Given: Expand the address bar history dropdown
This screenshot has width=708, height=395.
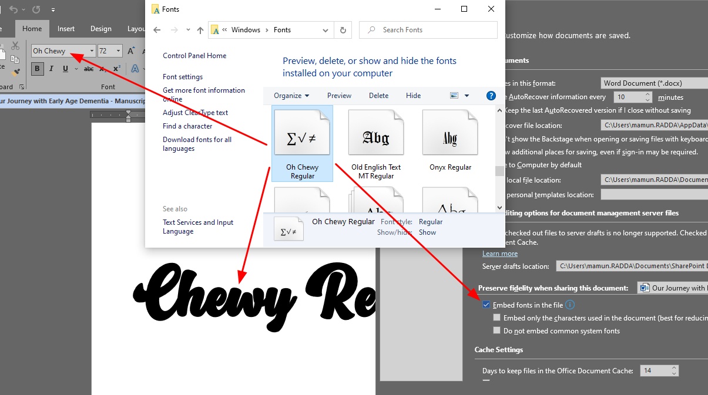Looking at the screenshot, I should point(326,30).
